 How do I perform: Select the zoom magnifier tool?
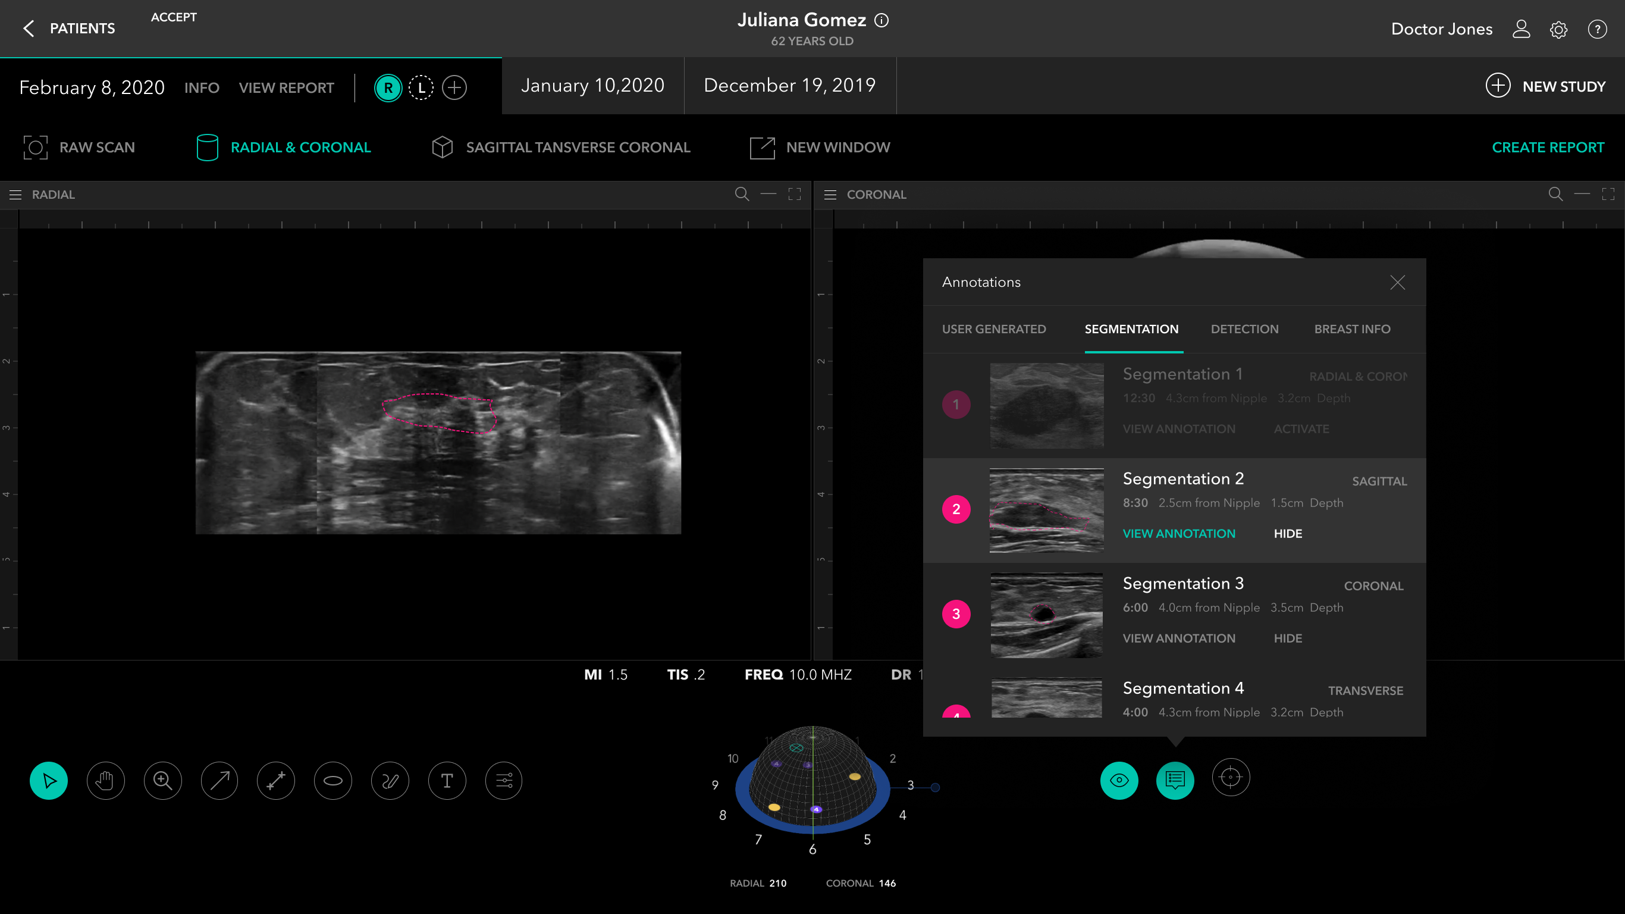pyautogui.click(x=163, y=781)
